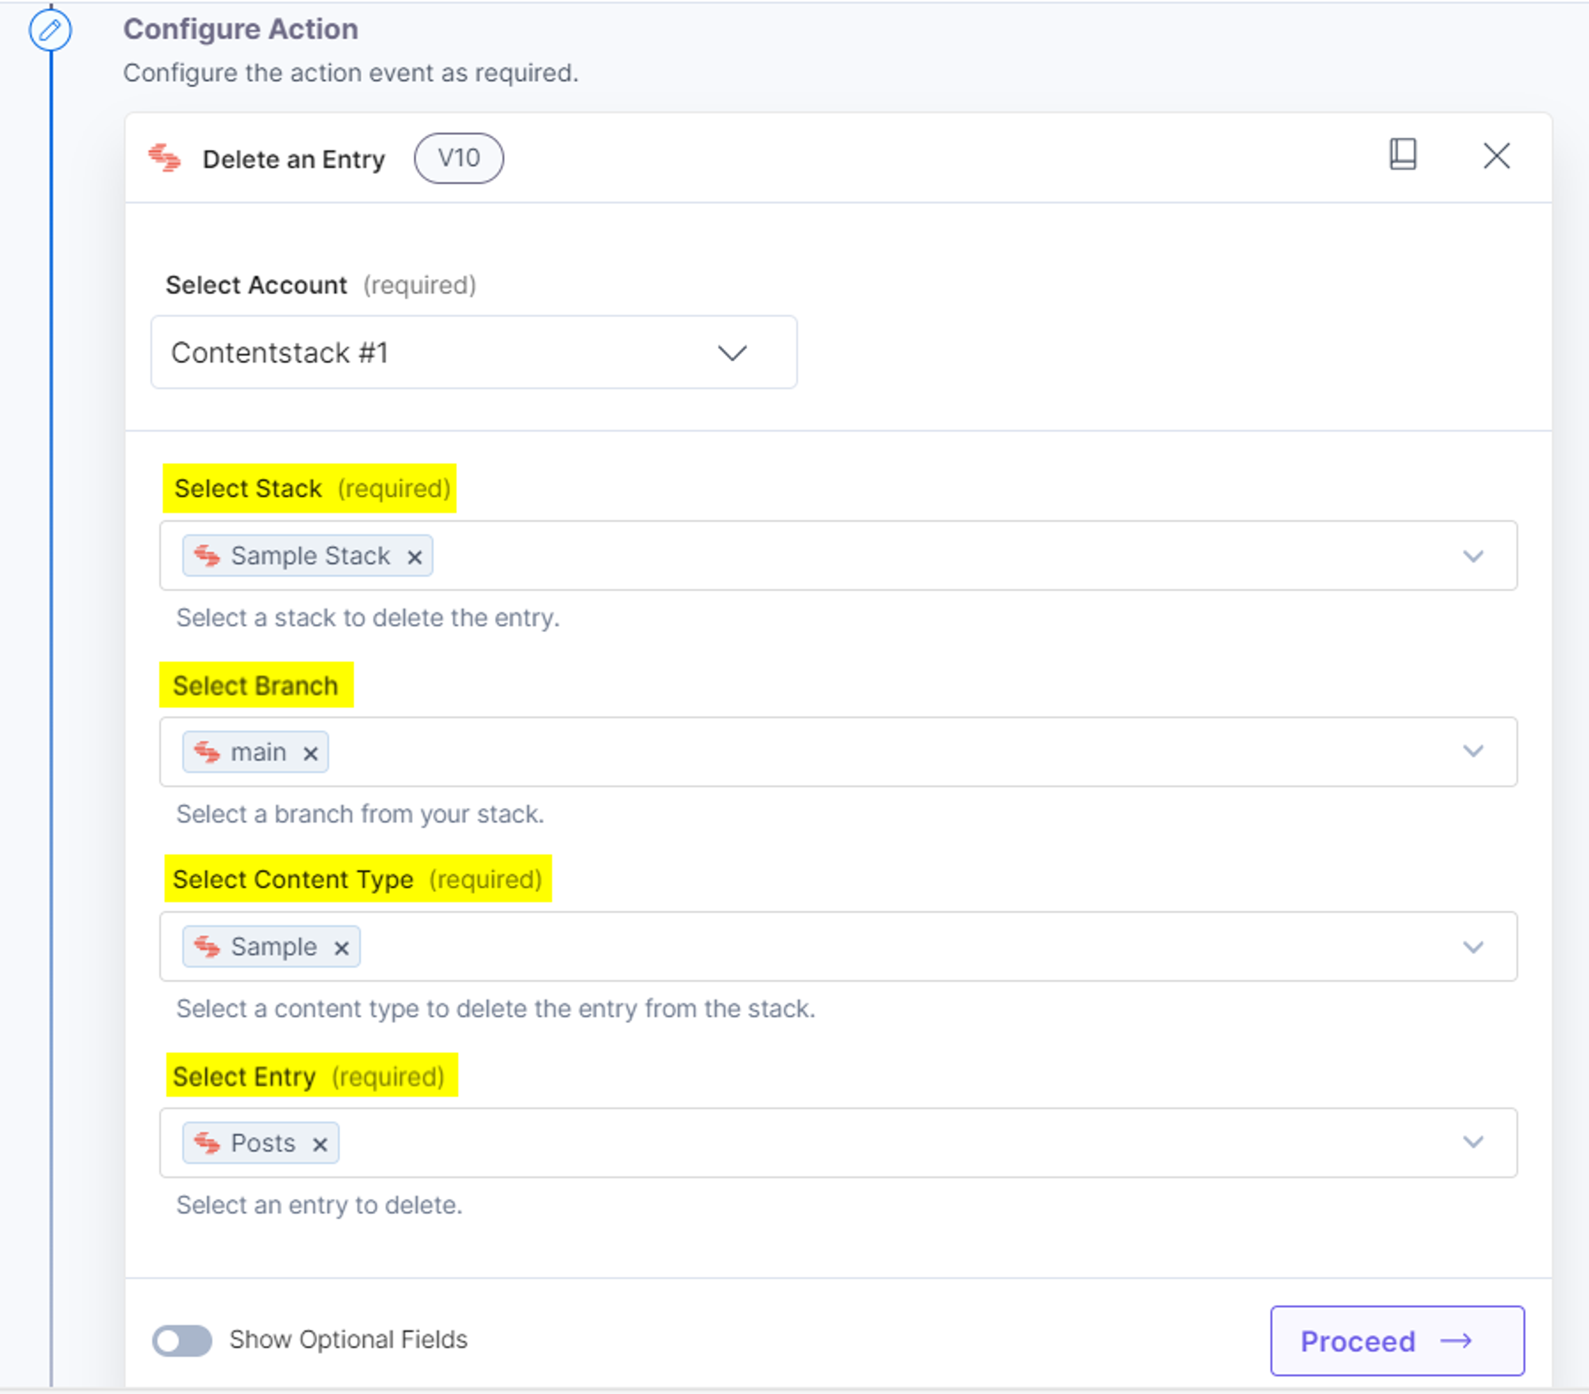Expand the Select Stack dropdown arrow
The width and height of the screenshot is (1589, 1394).
1472,556
